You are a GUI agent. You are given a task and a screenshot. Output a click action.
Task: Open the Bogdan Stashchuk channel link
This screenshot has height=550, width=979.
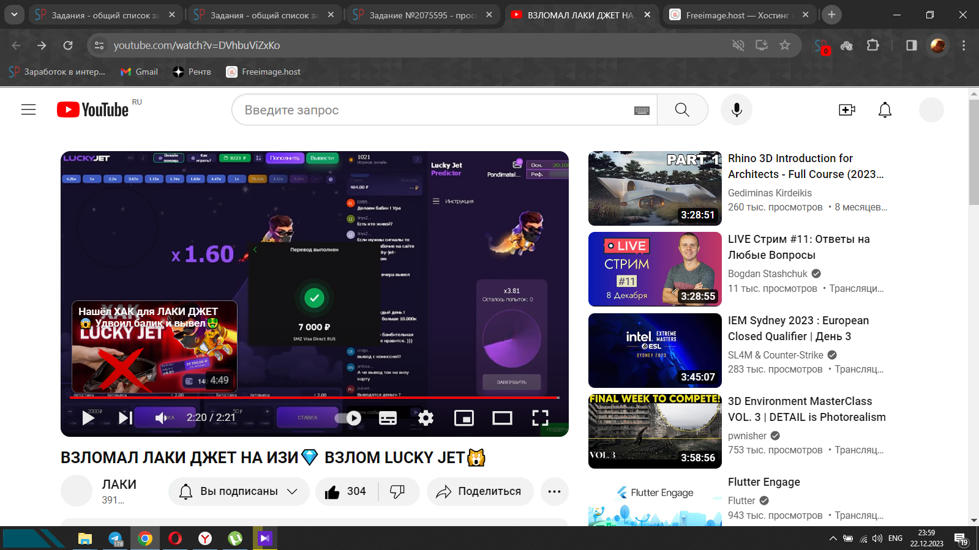pos(768,273)
